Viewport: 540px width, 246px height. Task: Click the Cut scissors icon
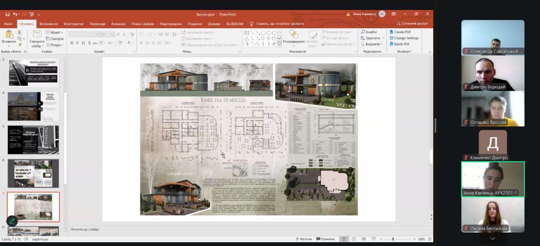point(19,32)
